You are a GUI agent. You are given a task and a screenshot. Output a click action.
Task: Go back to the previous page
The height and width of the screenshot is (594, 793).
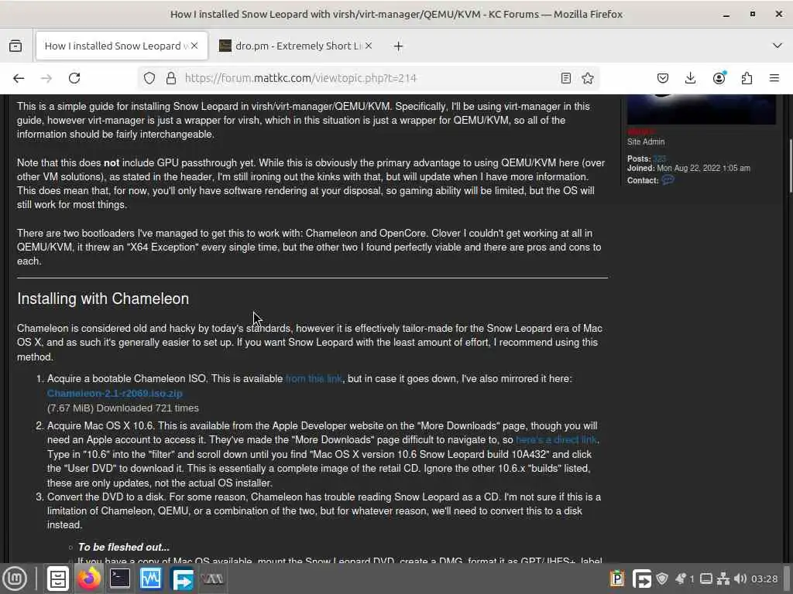click(x=19, y=78)
